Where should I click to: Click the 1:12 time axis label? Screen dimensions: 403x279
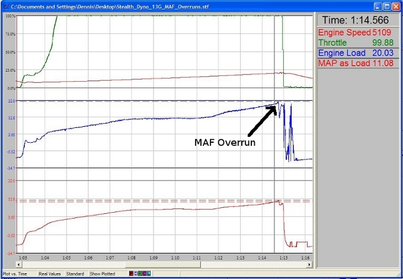pyautogui.click(x=219, y=258)
